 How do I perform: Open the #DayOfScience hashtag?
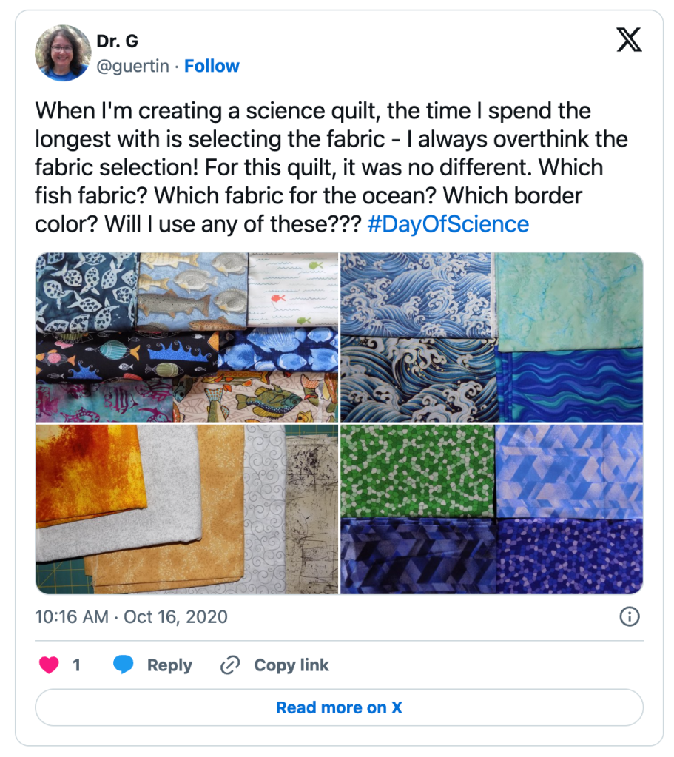pyautogui.click(x=448, y=224)
